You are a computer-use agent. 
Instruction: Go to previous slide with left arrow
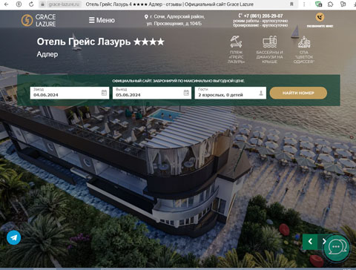(x=310, y=241)
